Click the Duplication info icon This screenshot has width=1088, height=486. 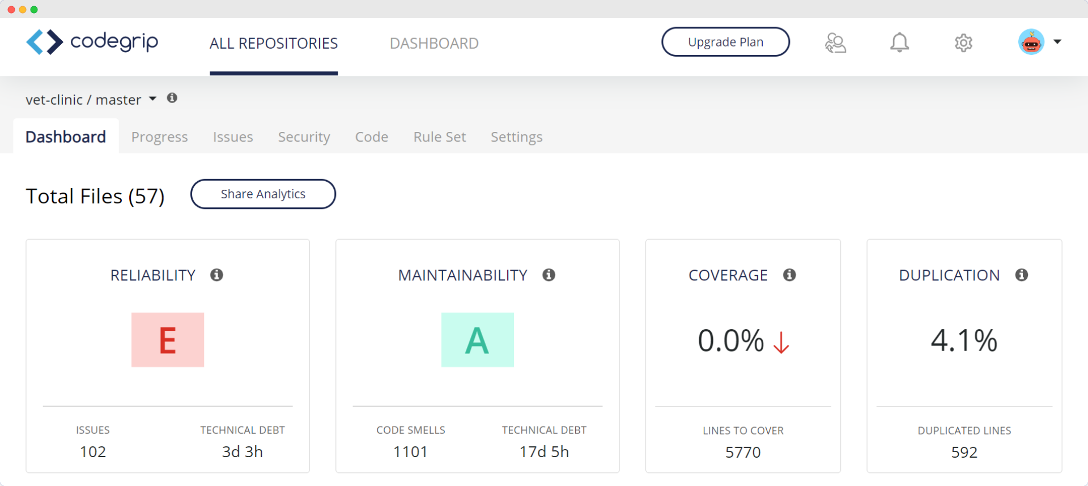1022,275
